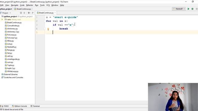
Task: Select Nestedif.py file
Action: (x=12, y=47)
